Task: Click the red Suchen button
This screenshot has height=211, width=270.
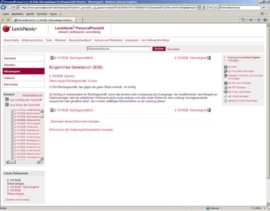Action: tap(159, 49)
